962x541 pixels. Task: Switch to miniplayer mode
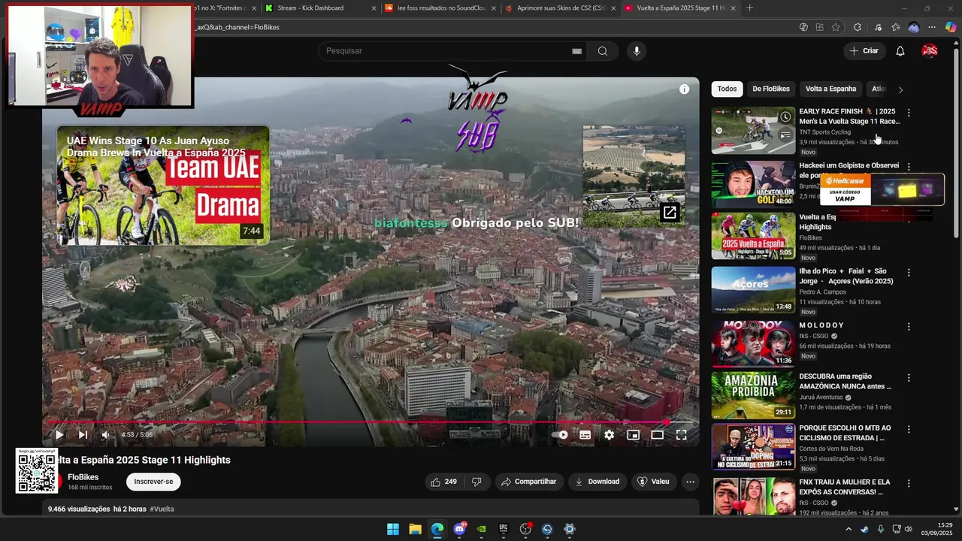click(x=633, y=434)
